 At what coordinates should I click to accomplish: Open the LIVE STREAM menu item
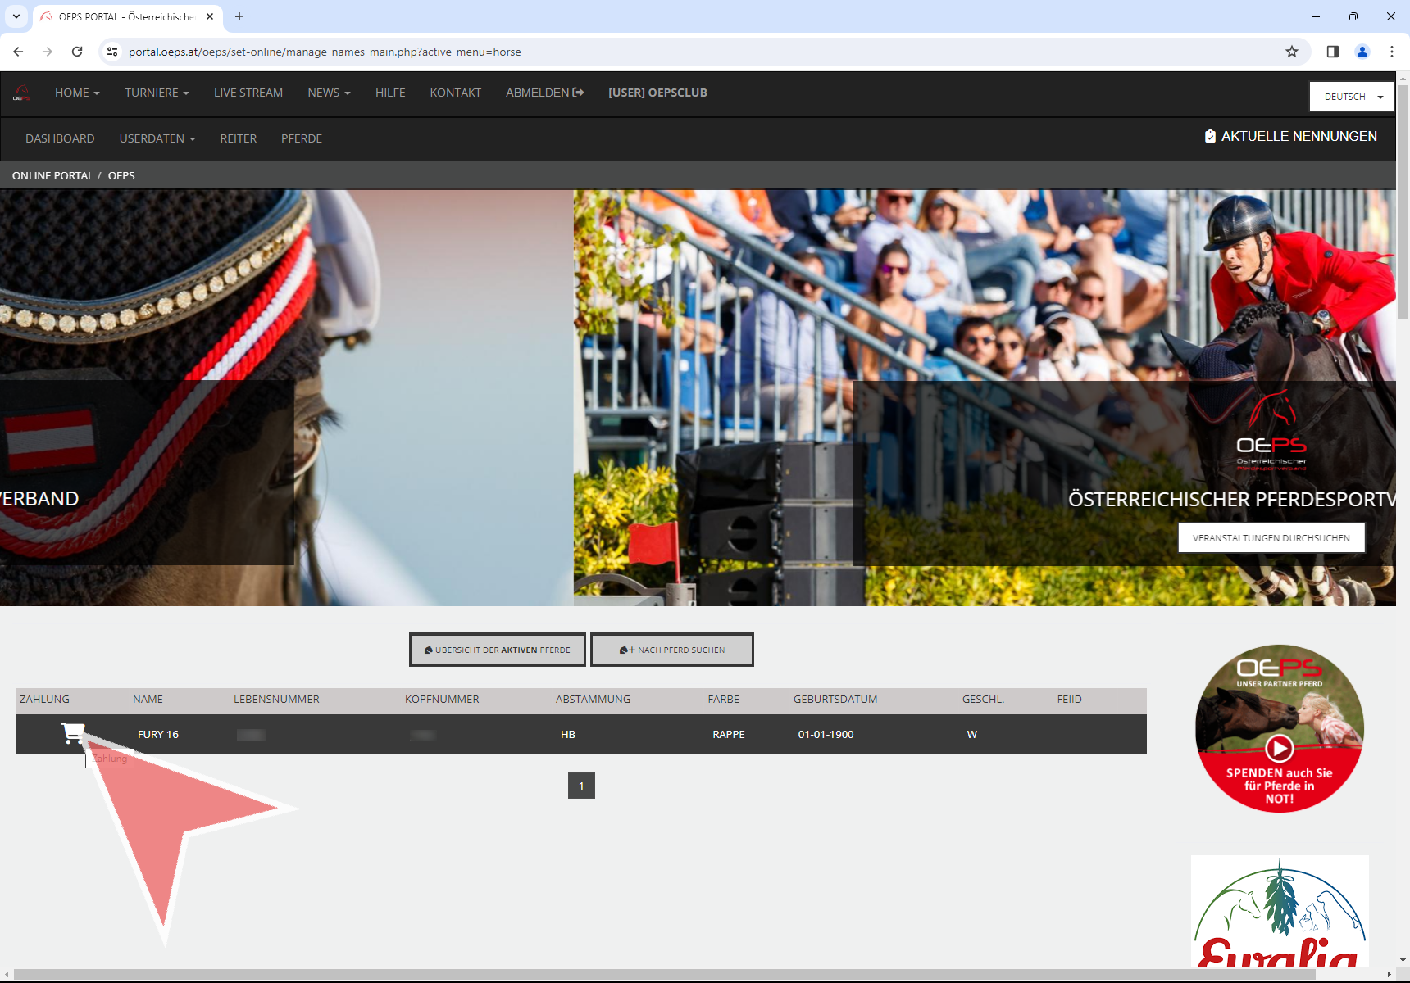pyautogui.click(x=248, y=93)
